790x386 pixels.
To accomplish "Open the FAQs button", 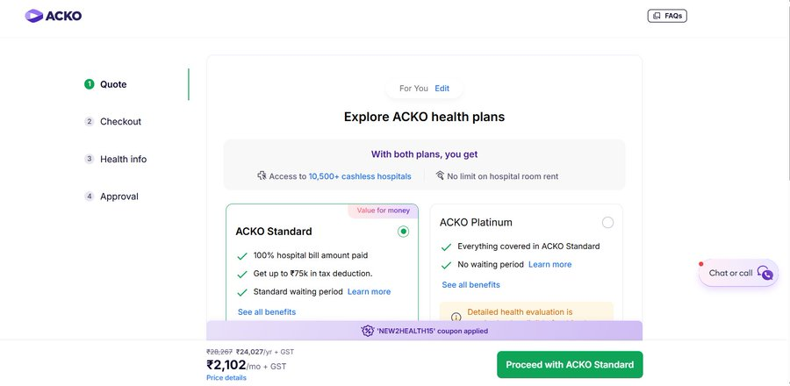I will tap(667, 16).
